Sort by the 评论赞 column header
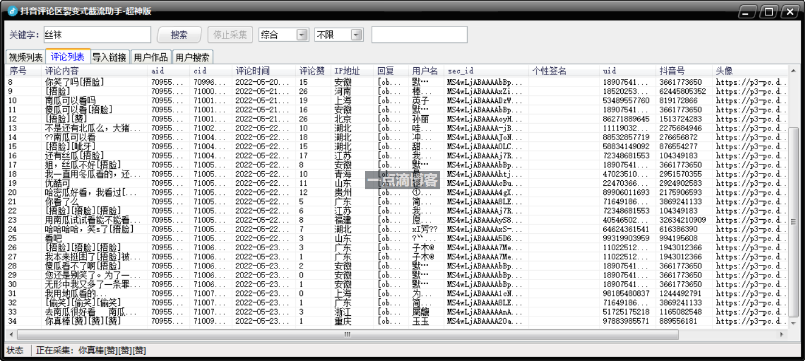Viewport: 805px width, 361px height. [314, 71]
